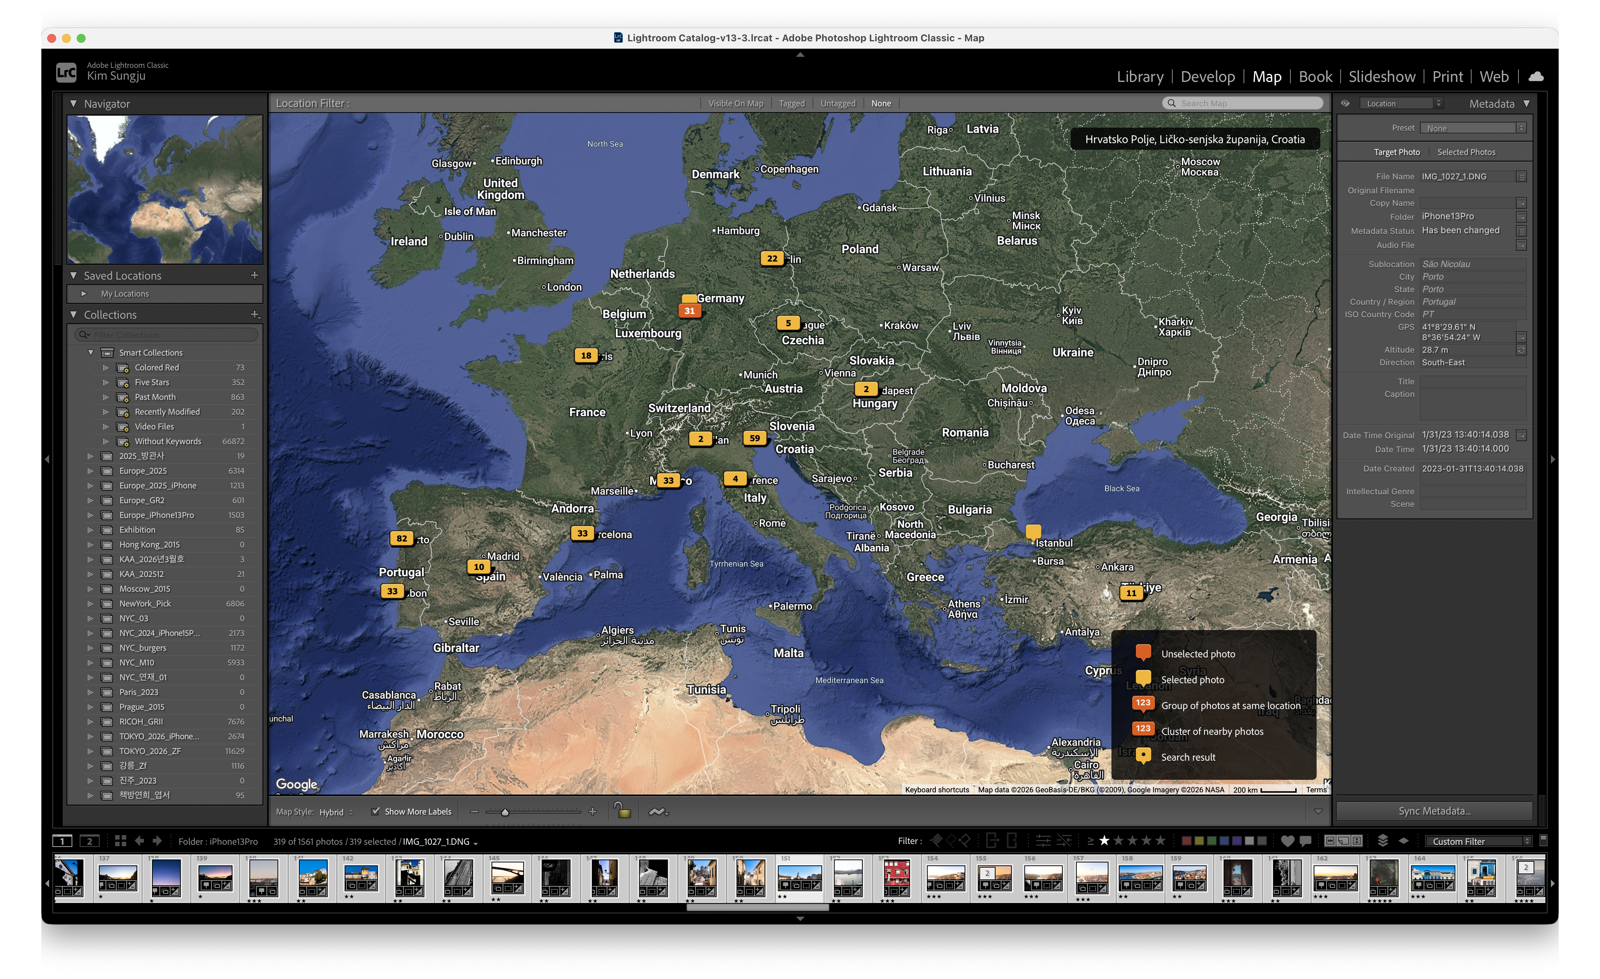Click the Date Time Original edit icon
Viewport: 1600px width, 979px height.
[1521, 435]
